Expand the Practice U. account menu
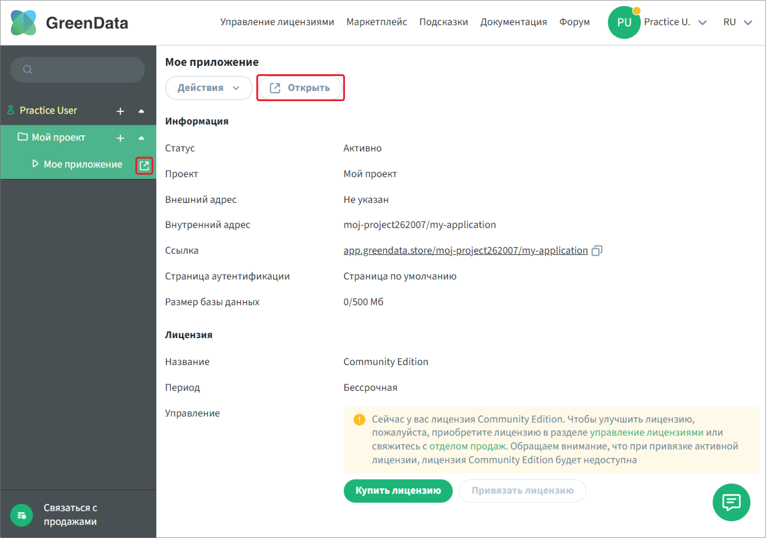The width and height of the screenshot is (766, 538). [703, 23]
